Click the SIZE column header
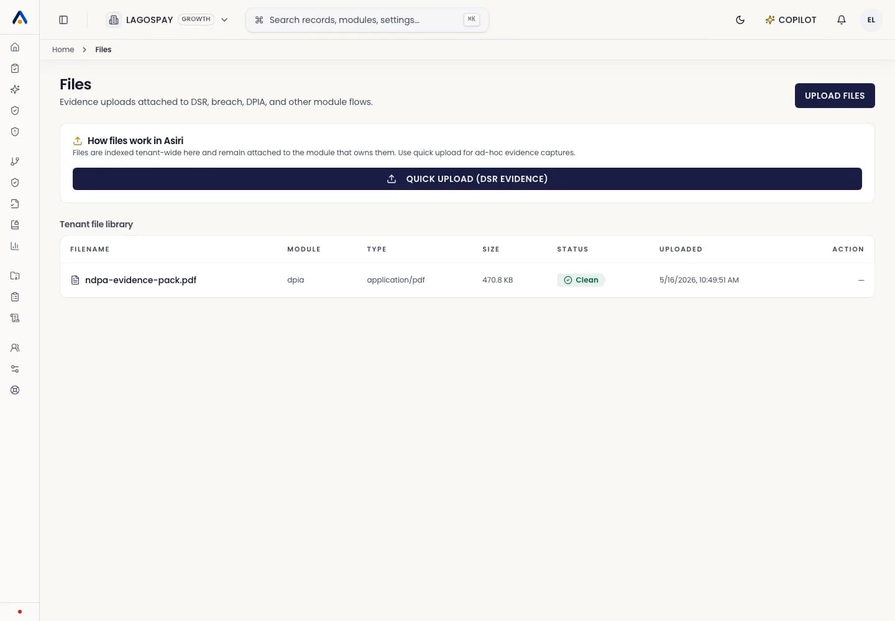This screenshot has width=895, height=621. click(491, 249)
